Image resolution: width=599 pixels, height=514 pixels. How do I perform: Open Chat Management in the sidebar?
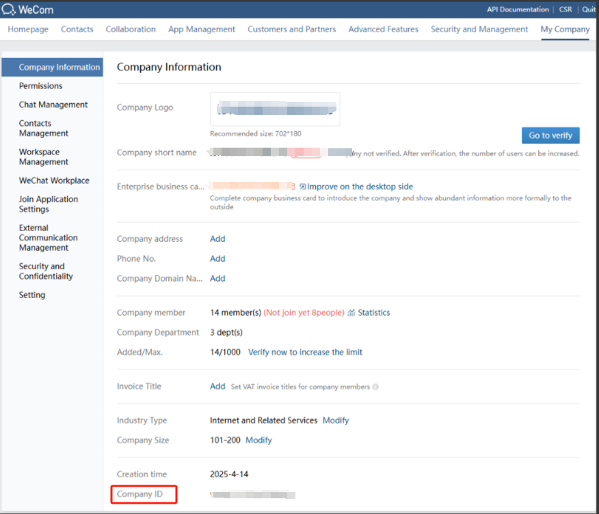[53, 105]
